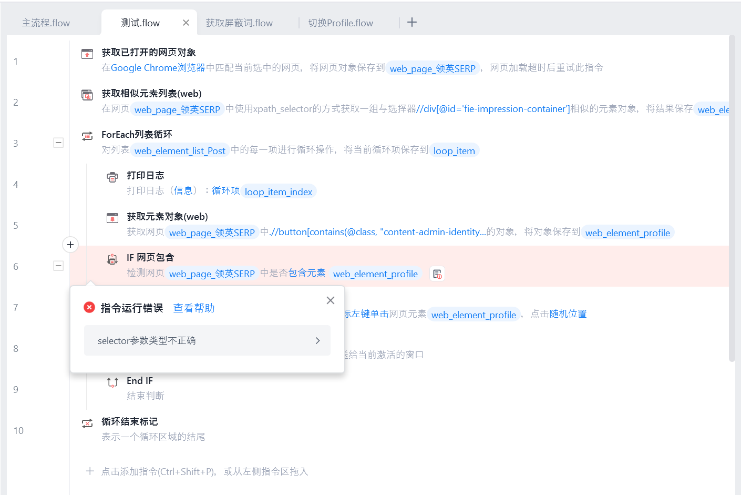Viewport: 741px width, 495px height.
Task: Select the ForEach列表循环 loop icon
Action: tap(87, 136)
